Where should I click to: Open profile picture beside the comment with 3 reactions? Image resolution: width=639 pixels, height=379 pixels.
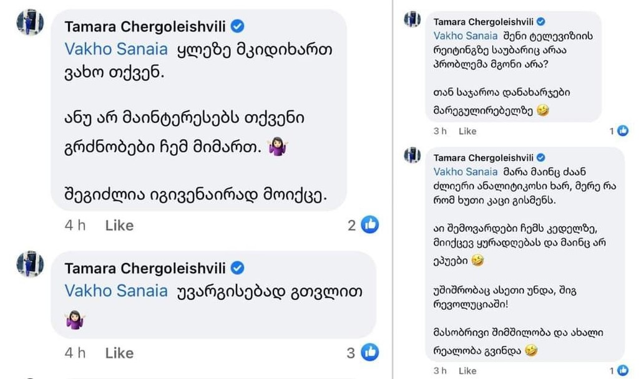[30, 264]
